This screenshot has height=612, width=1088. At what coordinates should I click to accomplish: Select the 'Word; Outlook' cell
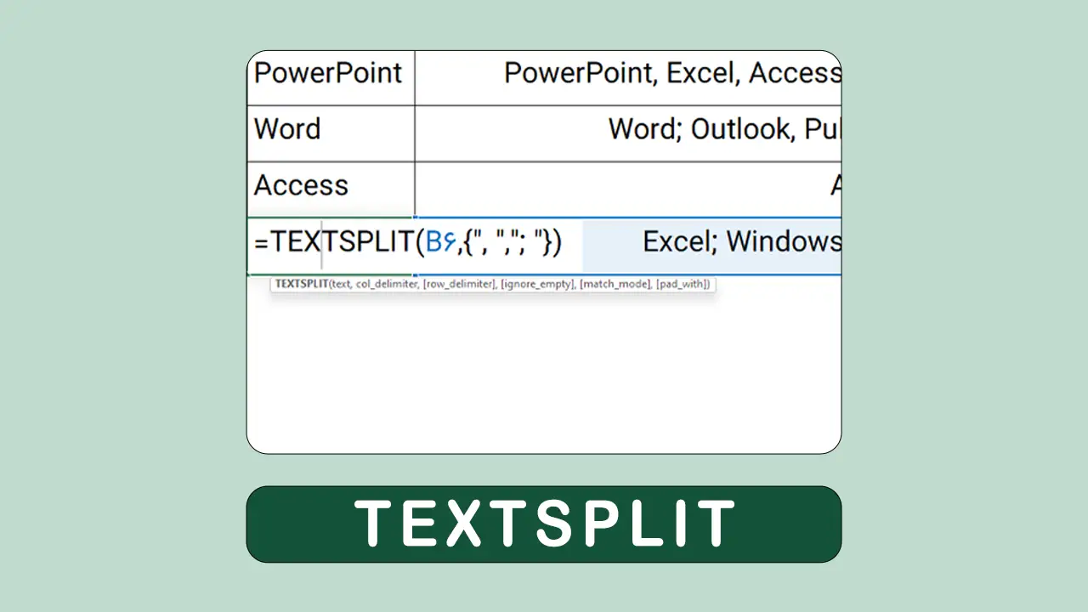pos(628,133)
